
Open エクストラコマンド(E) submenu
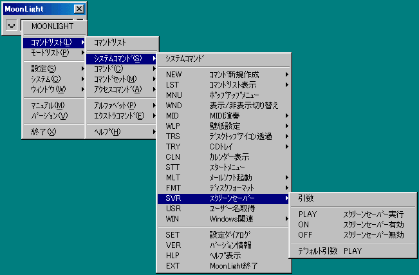tap(121, 115)
